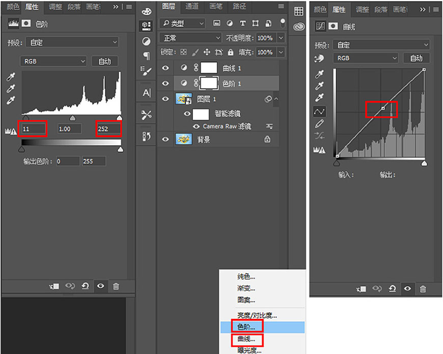This screenshot has width=443, height=354.
Task: Open 填充 fill dropdown arrow
Action: point(281,52)
